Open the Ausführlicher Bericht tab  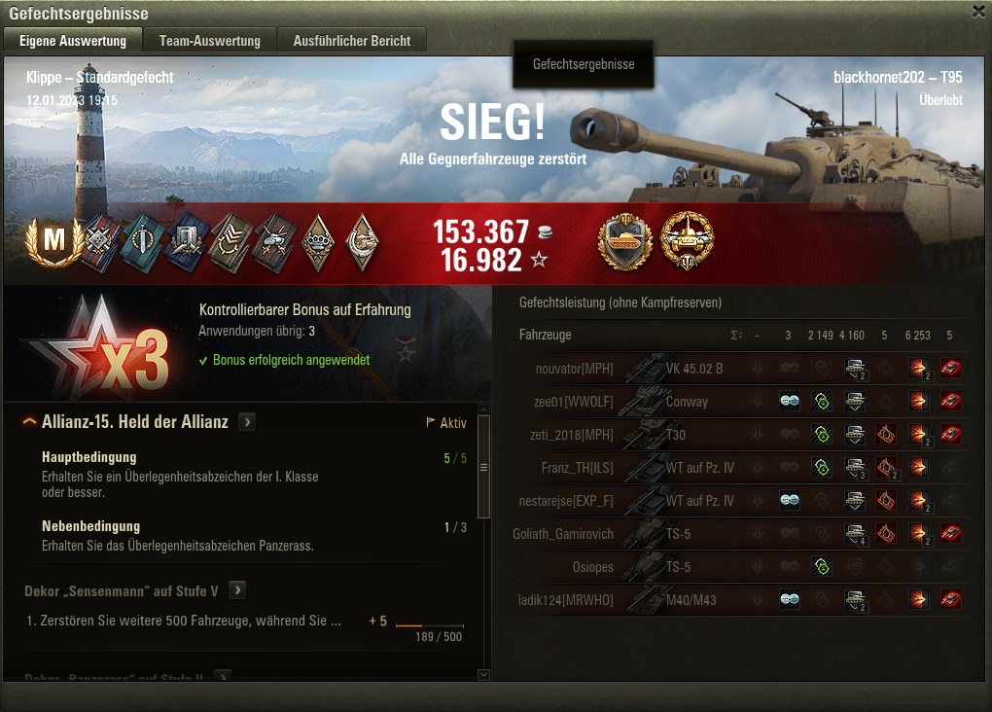[352, 41]
